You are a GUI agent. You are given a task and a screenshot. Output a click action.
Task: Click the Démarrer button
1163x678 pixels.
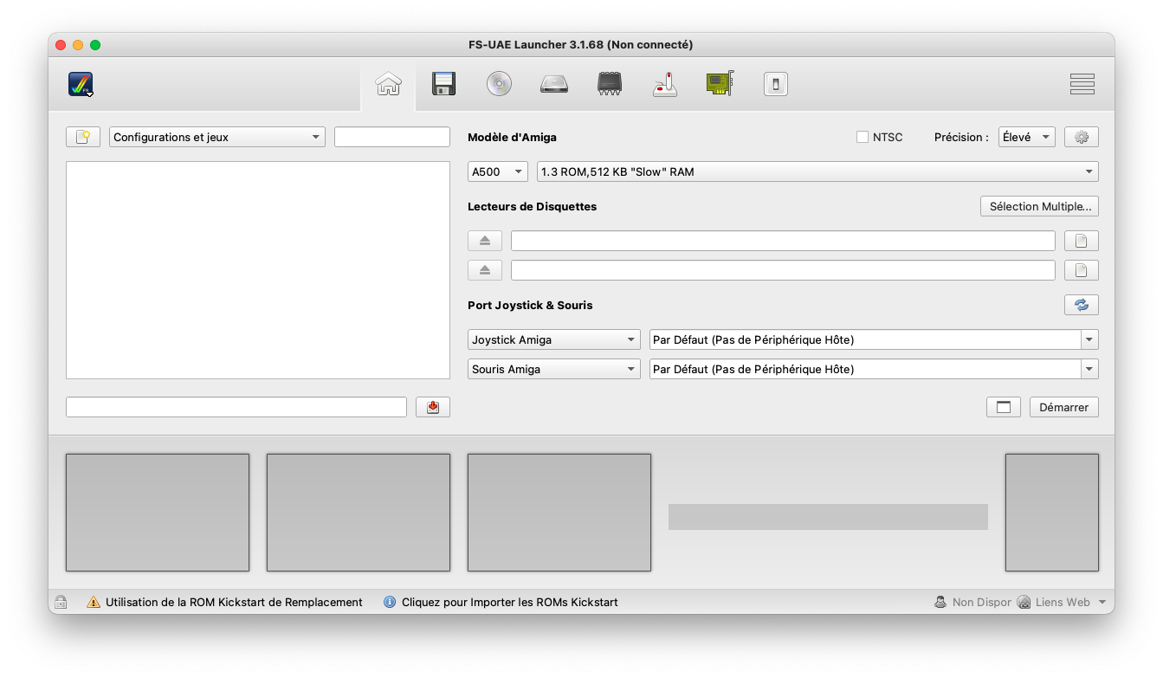pyautogui.click(x=1063, y=407)
